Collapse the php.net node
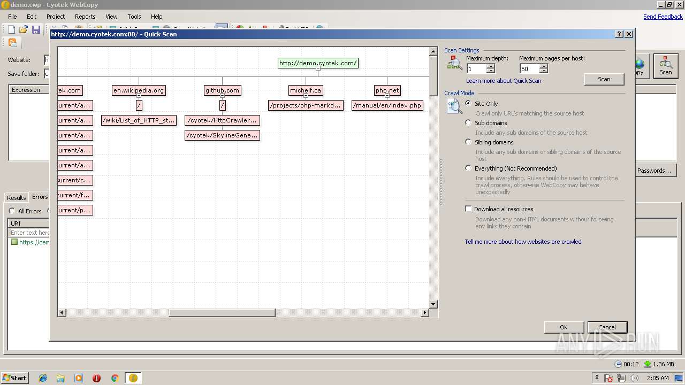 [x=387, y=96]
